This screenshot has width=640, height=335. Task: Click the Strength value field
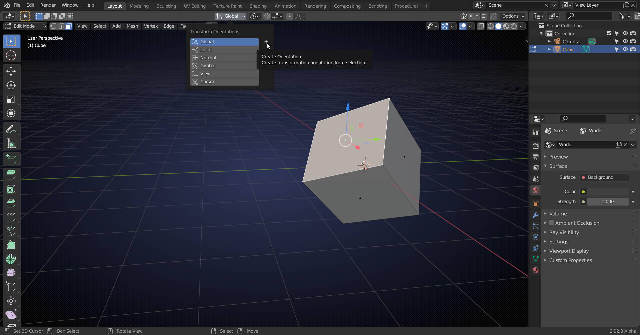608,201
